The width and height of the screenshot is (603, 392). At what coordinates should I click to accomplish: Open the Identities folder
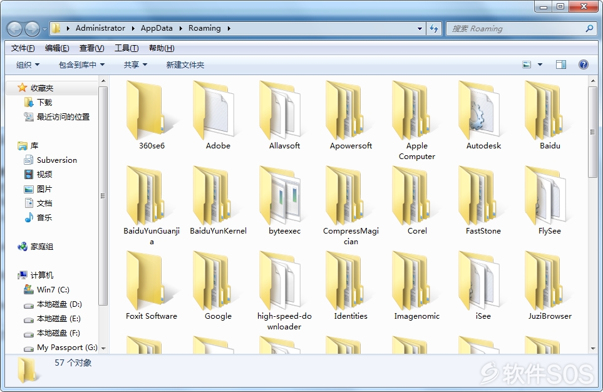click(351, 286)
